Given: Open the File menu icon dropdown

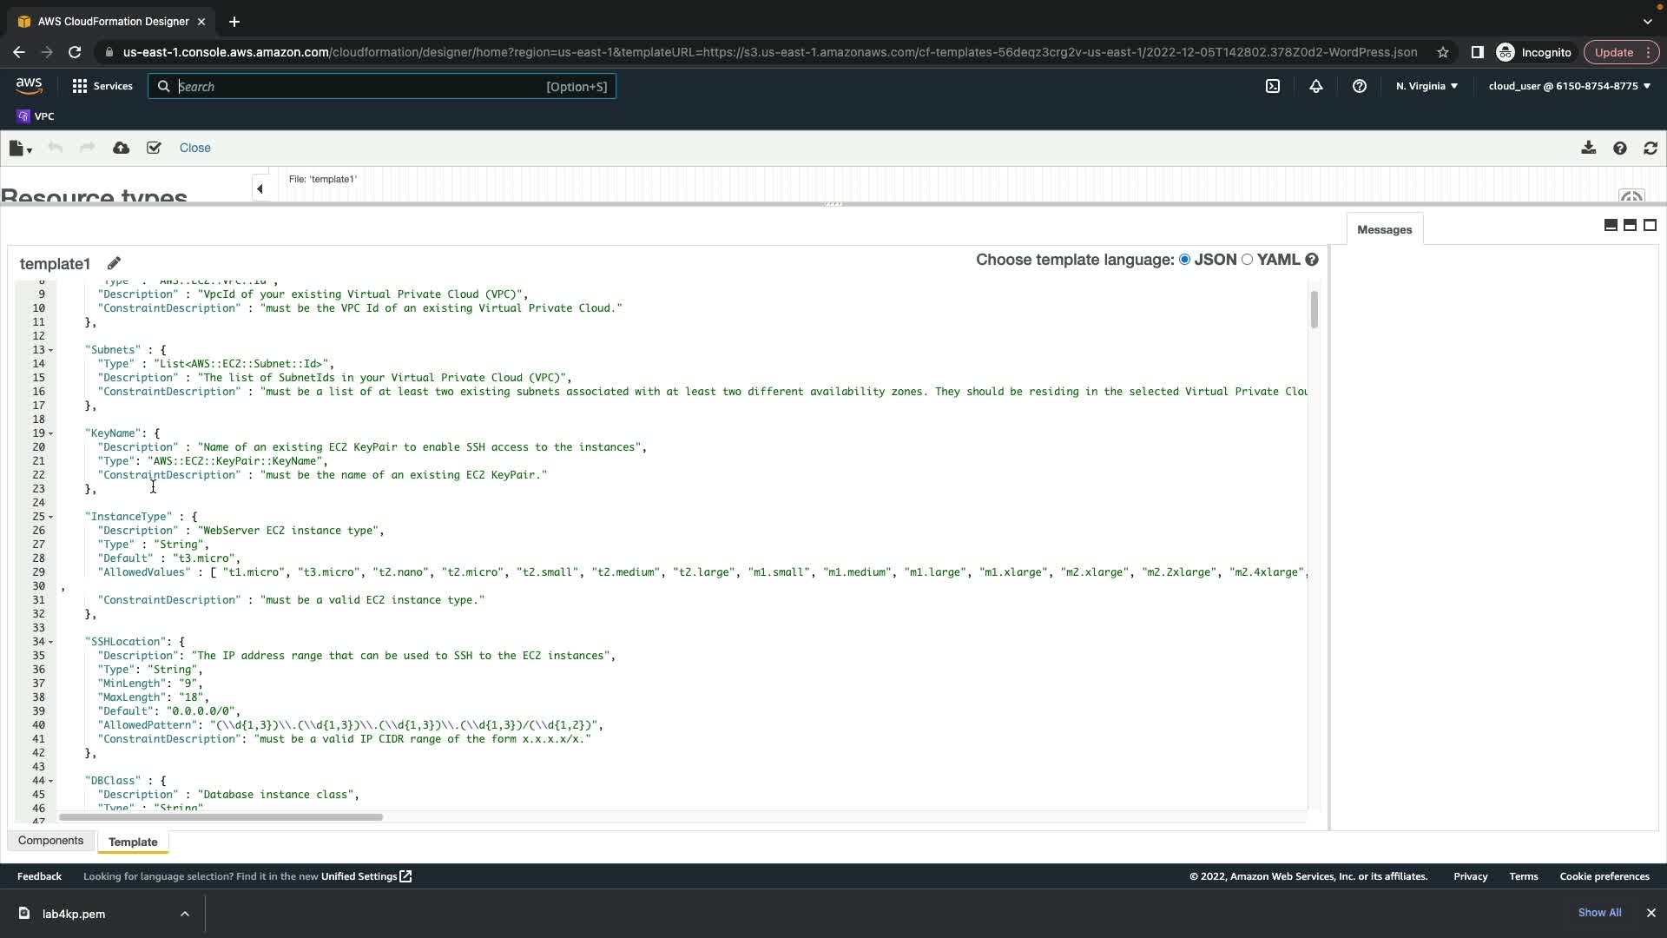Looking at the screenshot, I should 20,149.
